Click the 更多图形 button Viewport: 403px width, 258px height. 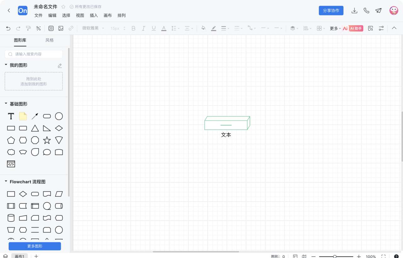pos(35,246)
